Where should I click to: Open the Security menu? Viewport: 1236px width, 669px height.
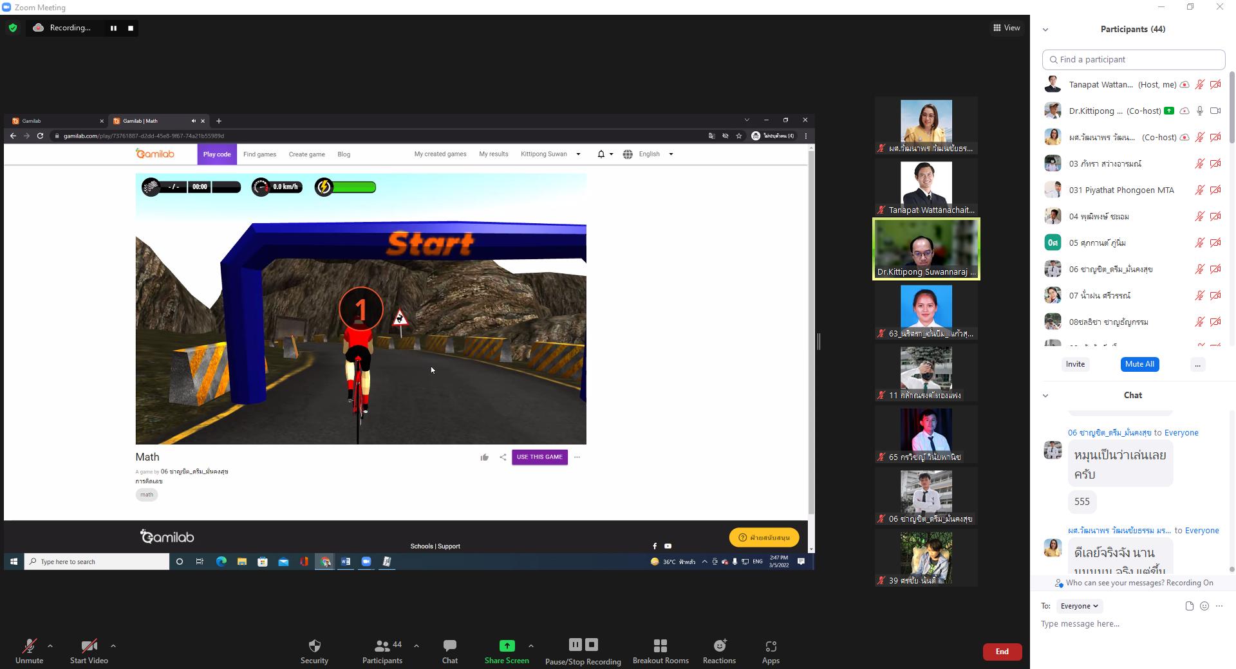[314, 651]
